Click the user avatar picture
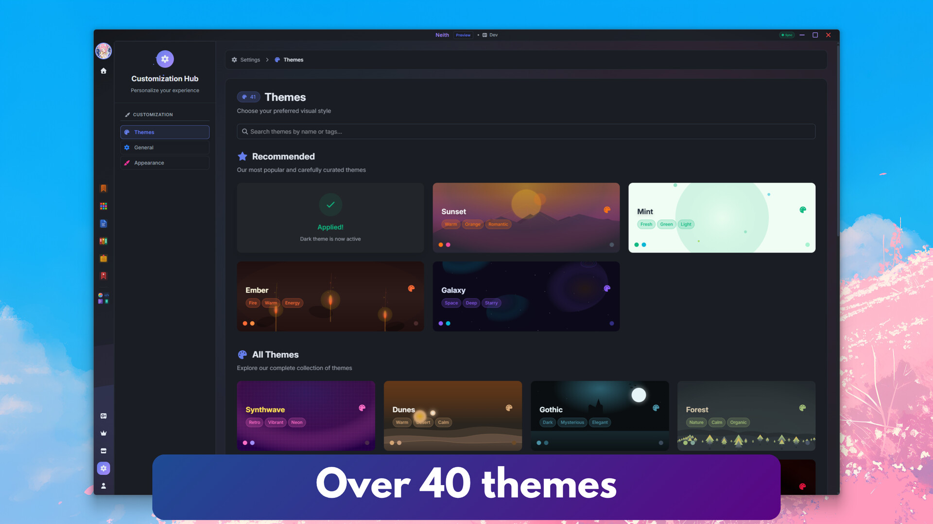The image size is (933, 524). [x=104, y=51]
